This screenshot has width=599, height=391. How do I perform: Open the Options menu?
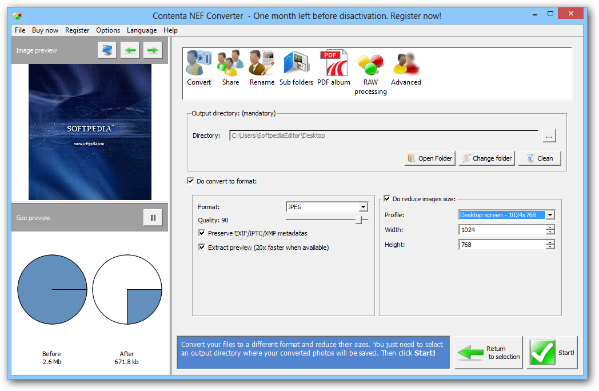tap(108, 30)
